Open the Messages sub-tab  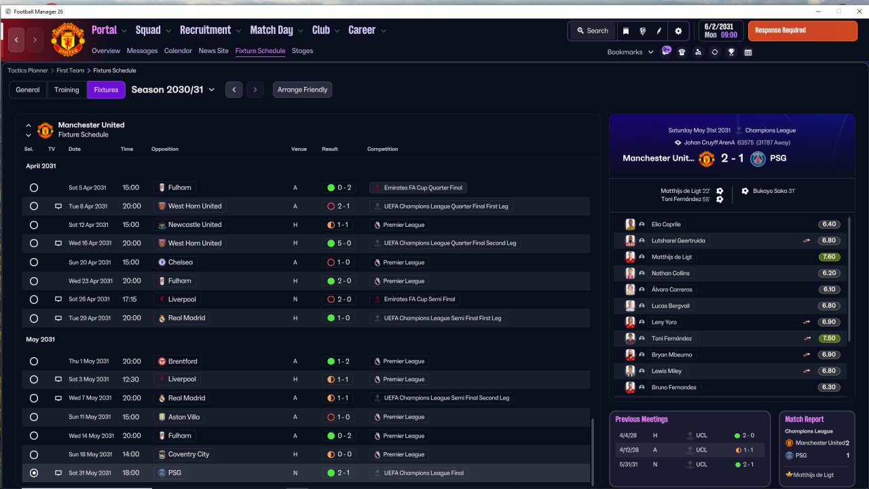pos(142,51)
